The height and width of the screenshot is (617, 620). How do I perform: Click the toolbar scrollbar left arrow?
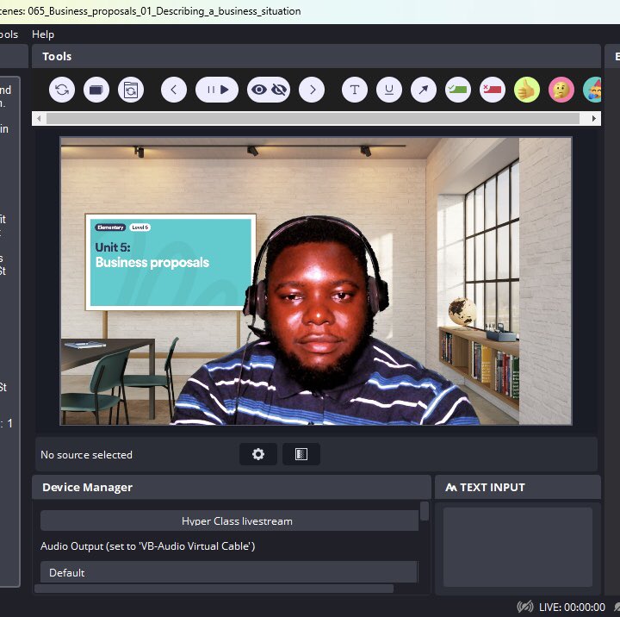pyautogui.click(x=39, y=118)
